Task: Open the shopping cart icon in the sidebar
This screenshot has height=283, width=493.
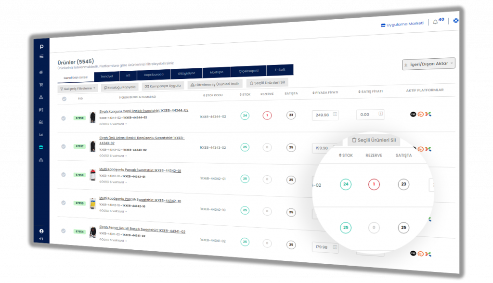Action: [x=41, y=85]
